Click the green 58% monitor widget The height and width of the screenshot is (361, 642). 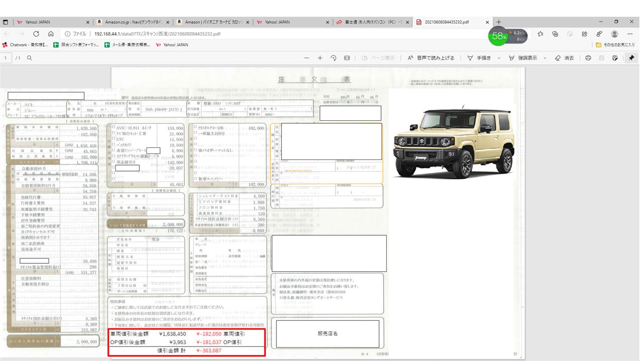coord(499,36)
